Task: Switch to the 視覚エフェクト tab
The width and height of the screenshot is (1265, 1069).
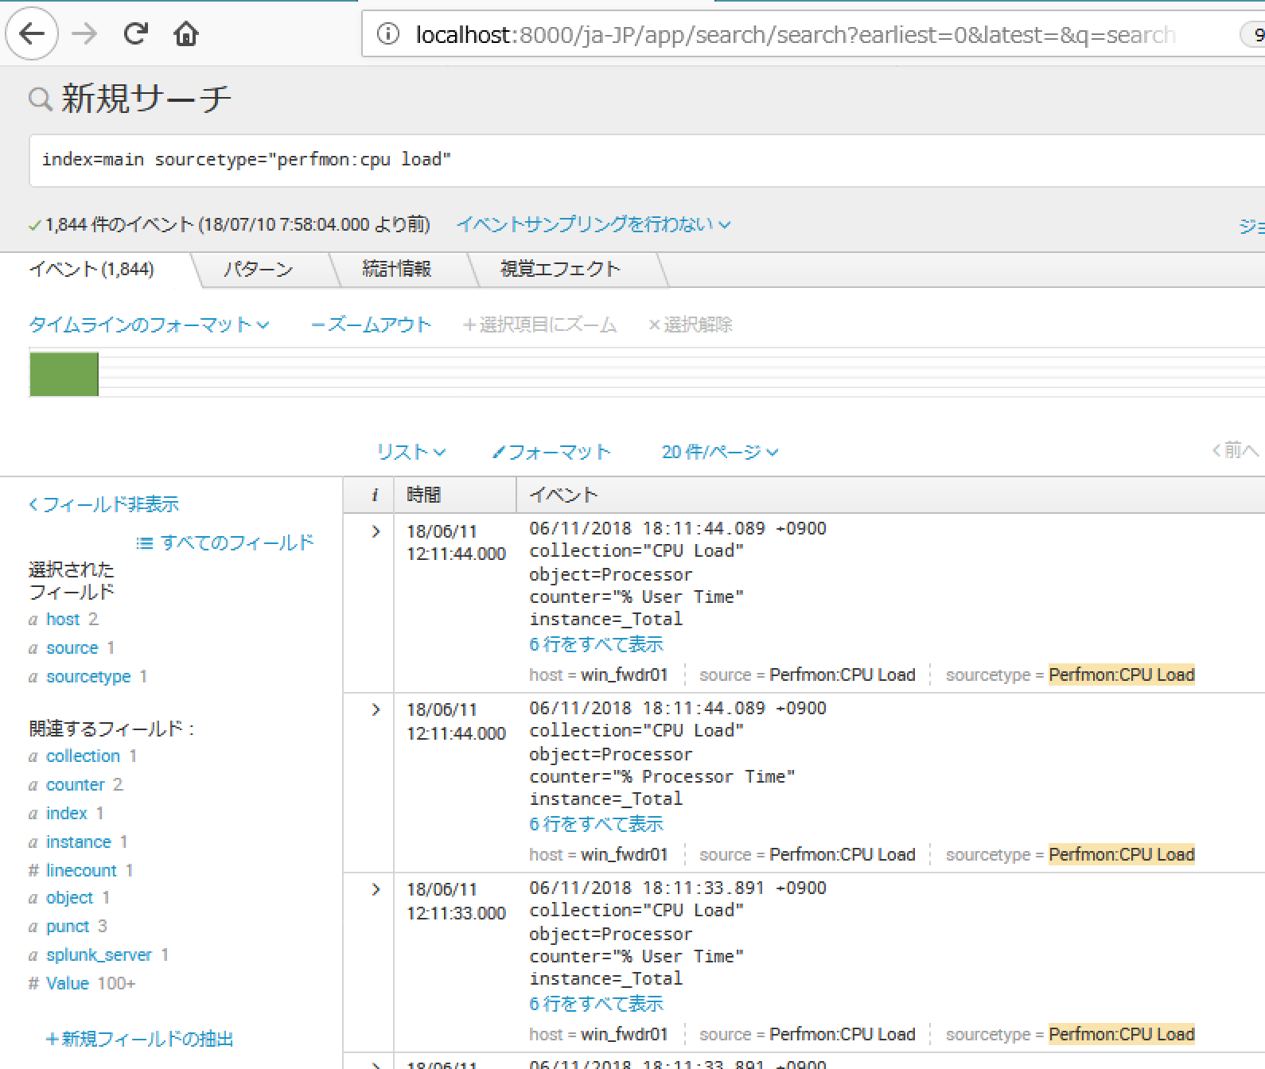Action: pyautogui.click(x=560, y=270)
